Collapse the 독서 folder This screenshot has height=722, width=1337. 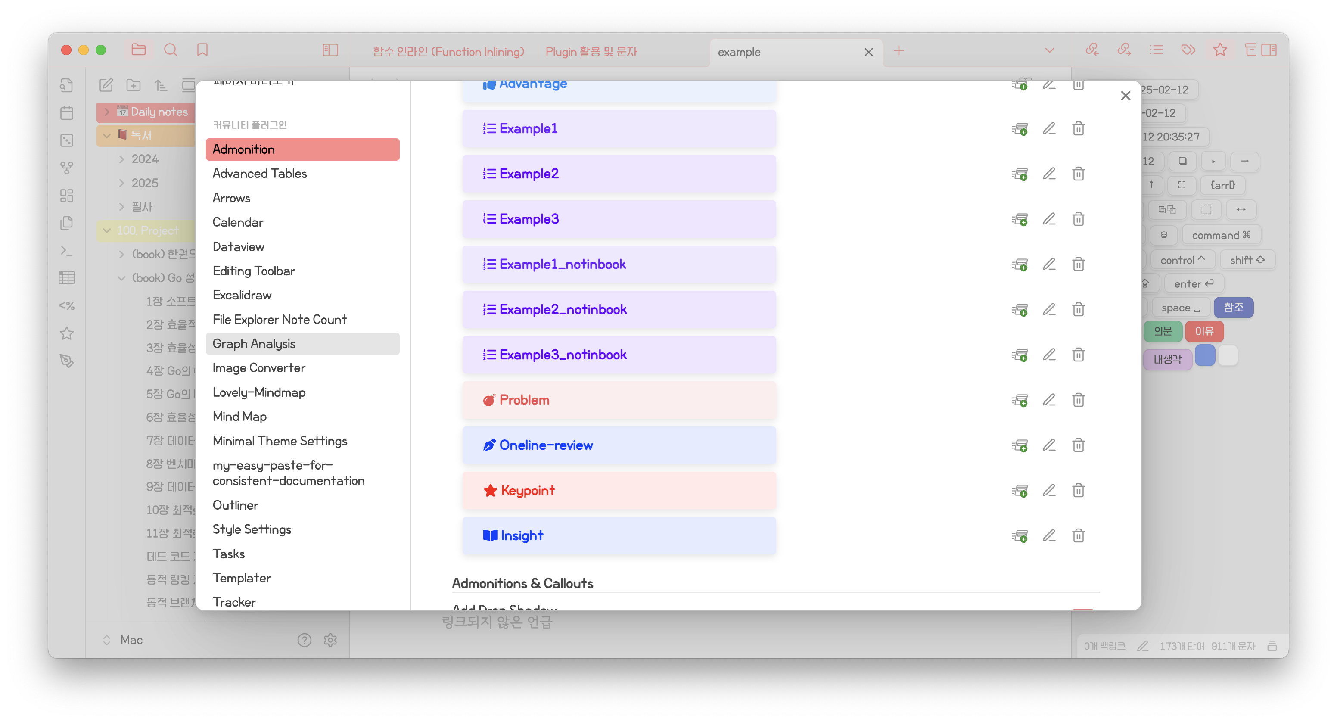(106, 135)
